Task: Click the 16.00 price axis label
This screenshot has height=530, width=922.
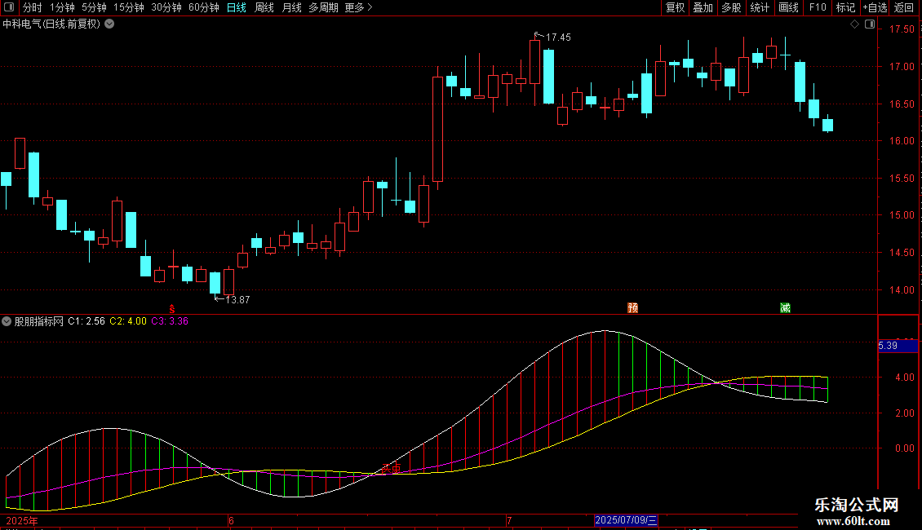Action: tap(902, 141)
